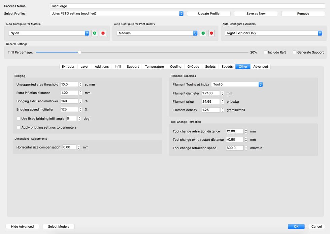
Task: Enable Generate Support
Action: point(294,52)
